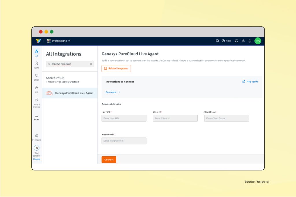This screenshot has width=296, height=197.
Task: Select the ITSM category
Action: tap(37, 77)
